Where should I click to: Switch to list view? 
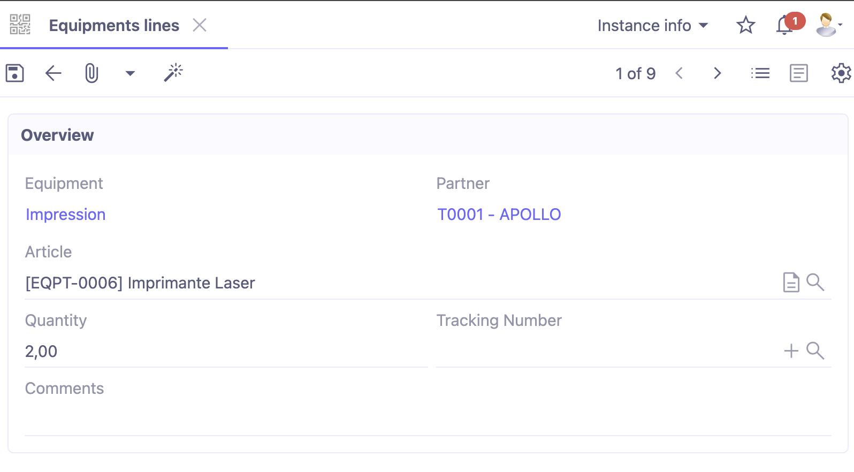(760, 73)
